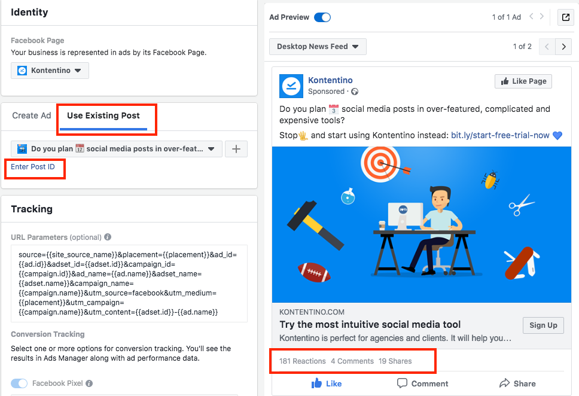Click the KONTENTINO.COM domain text
This screenshot has width=579, height=396.
pyautogui.click(x=312, y=312)
